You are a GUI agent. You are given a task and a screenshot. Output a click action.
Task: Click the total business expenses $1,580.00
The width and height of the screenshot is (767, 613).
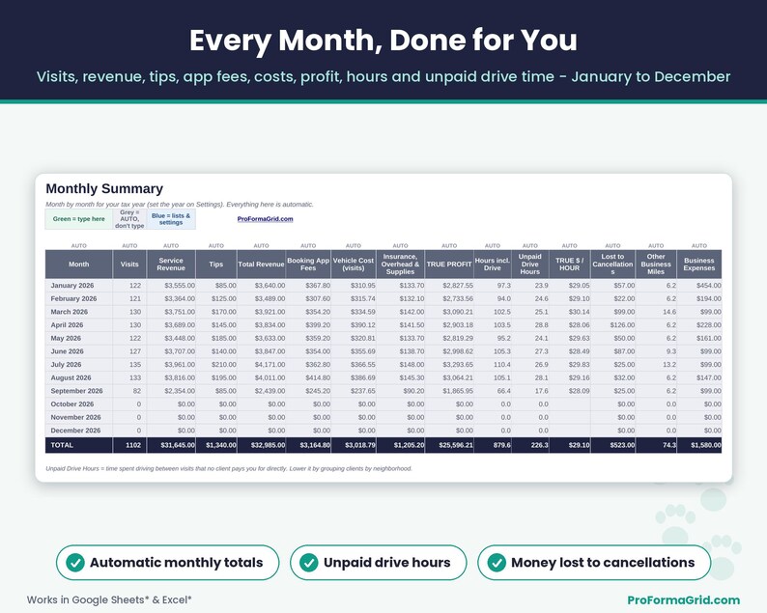[x=699, y=445]
